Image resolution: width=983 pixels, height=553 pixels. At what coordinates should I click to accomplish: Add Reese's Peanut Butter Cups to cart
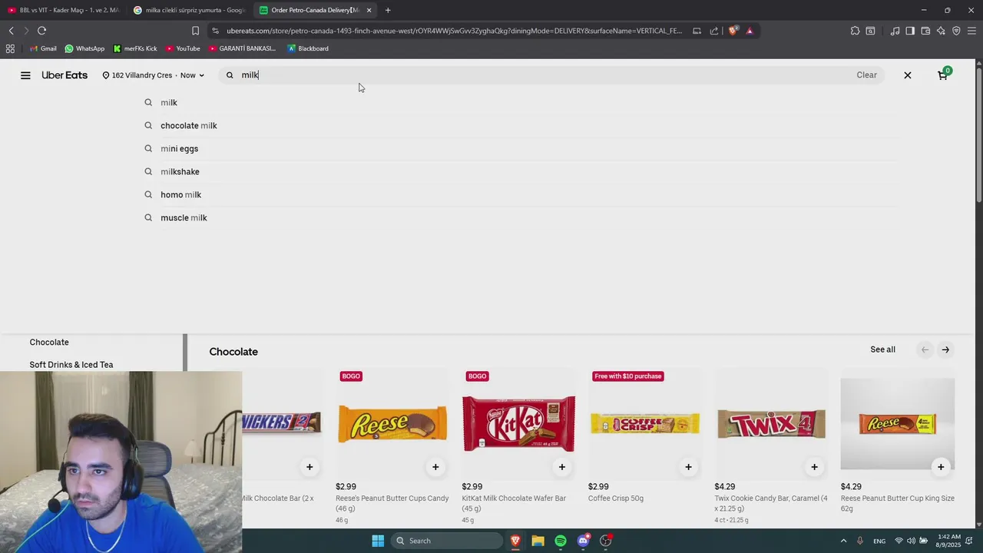click(x=435, y=467)
